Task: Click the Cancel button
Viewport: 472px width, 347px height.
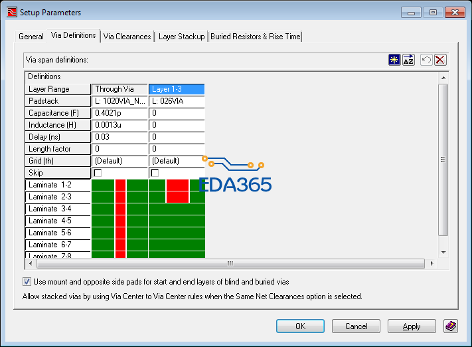Action: (x=356, y=326)
